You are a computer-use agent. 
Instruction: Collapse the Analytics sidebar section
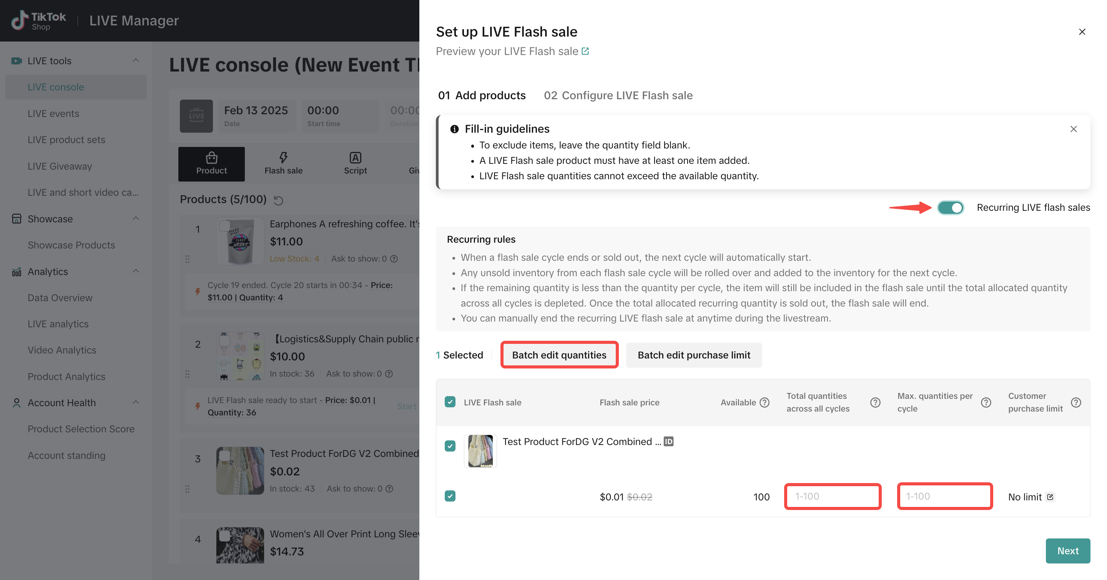coord(136,271)
